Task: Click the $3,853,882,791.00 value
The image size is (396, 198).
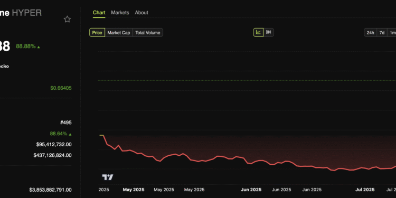Action: (51, 190)
